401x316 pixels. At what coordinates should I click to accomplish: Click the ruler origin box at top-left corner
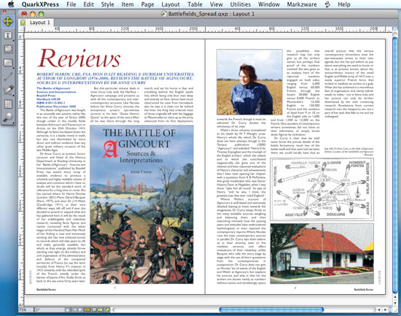(20, 29)
